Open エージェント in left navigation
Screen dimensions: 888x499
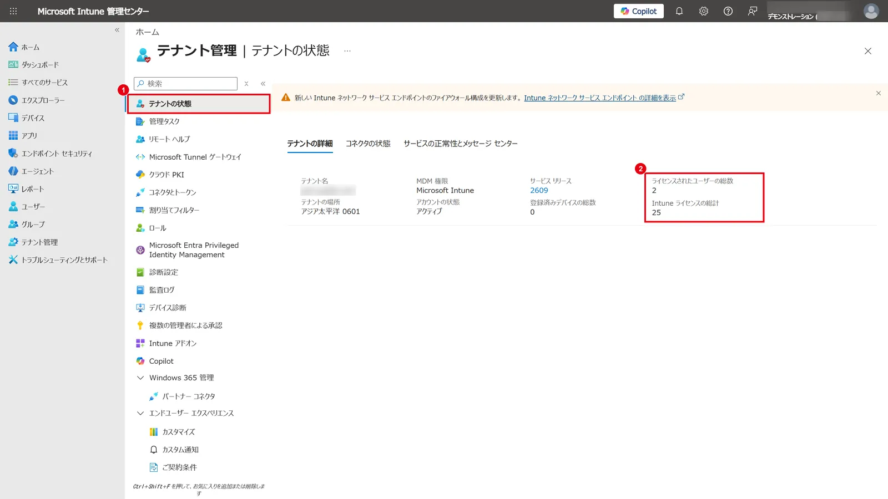point(31,171)
